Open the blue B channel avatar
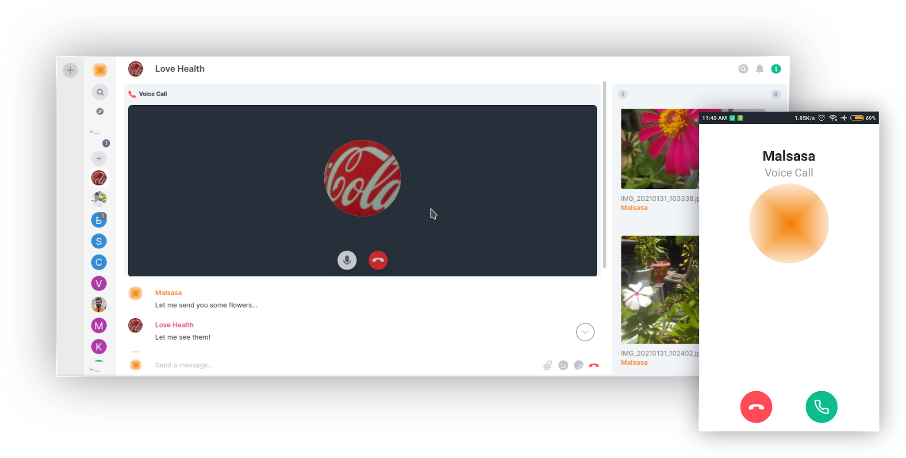906x458 pixels. tap(99, 220)
